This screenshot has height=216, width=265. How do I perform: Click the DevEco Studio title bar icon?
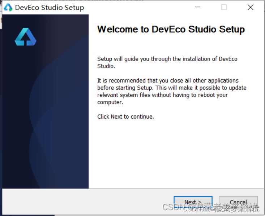point(8,8)
